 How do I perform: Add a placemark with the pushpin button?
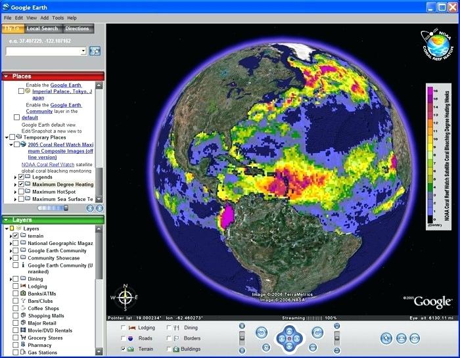(386, 339)
